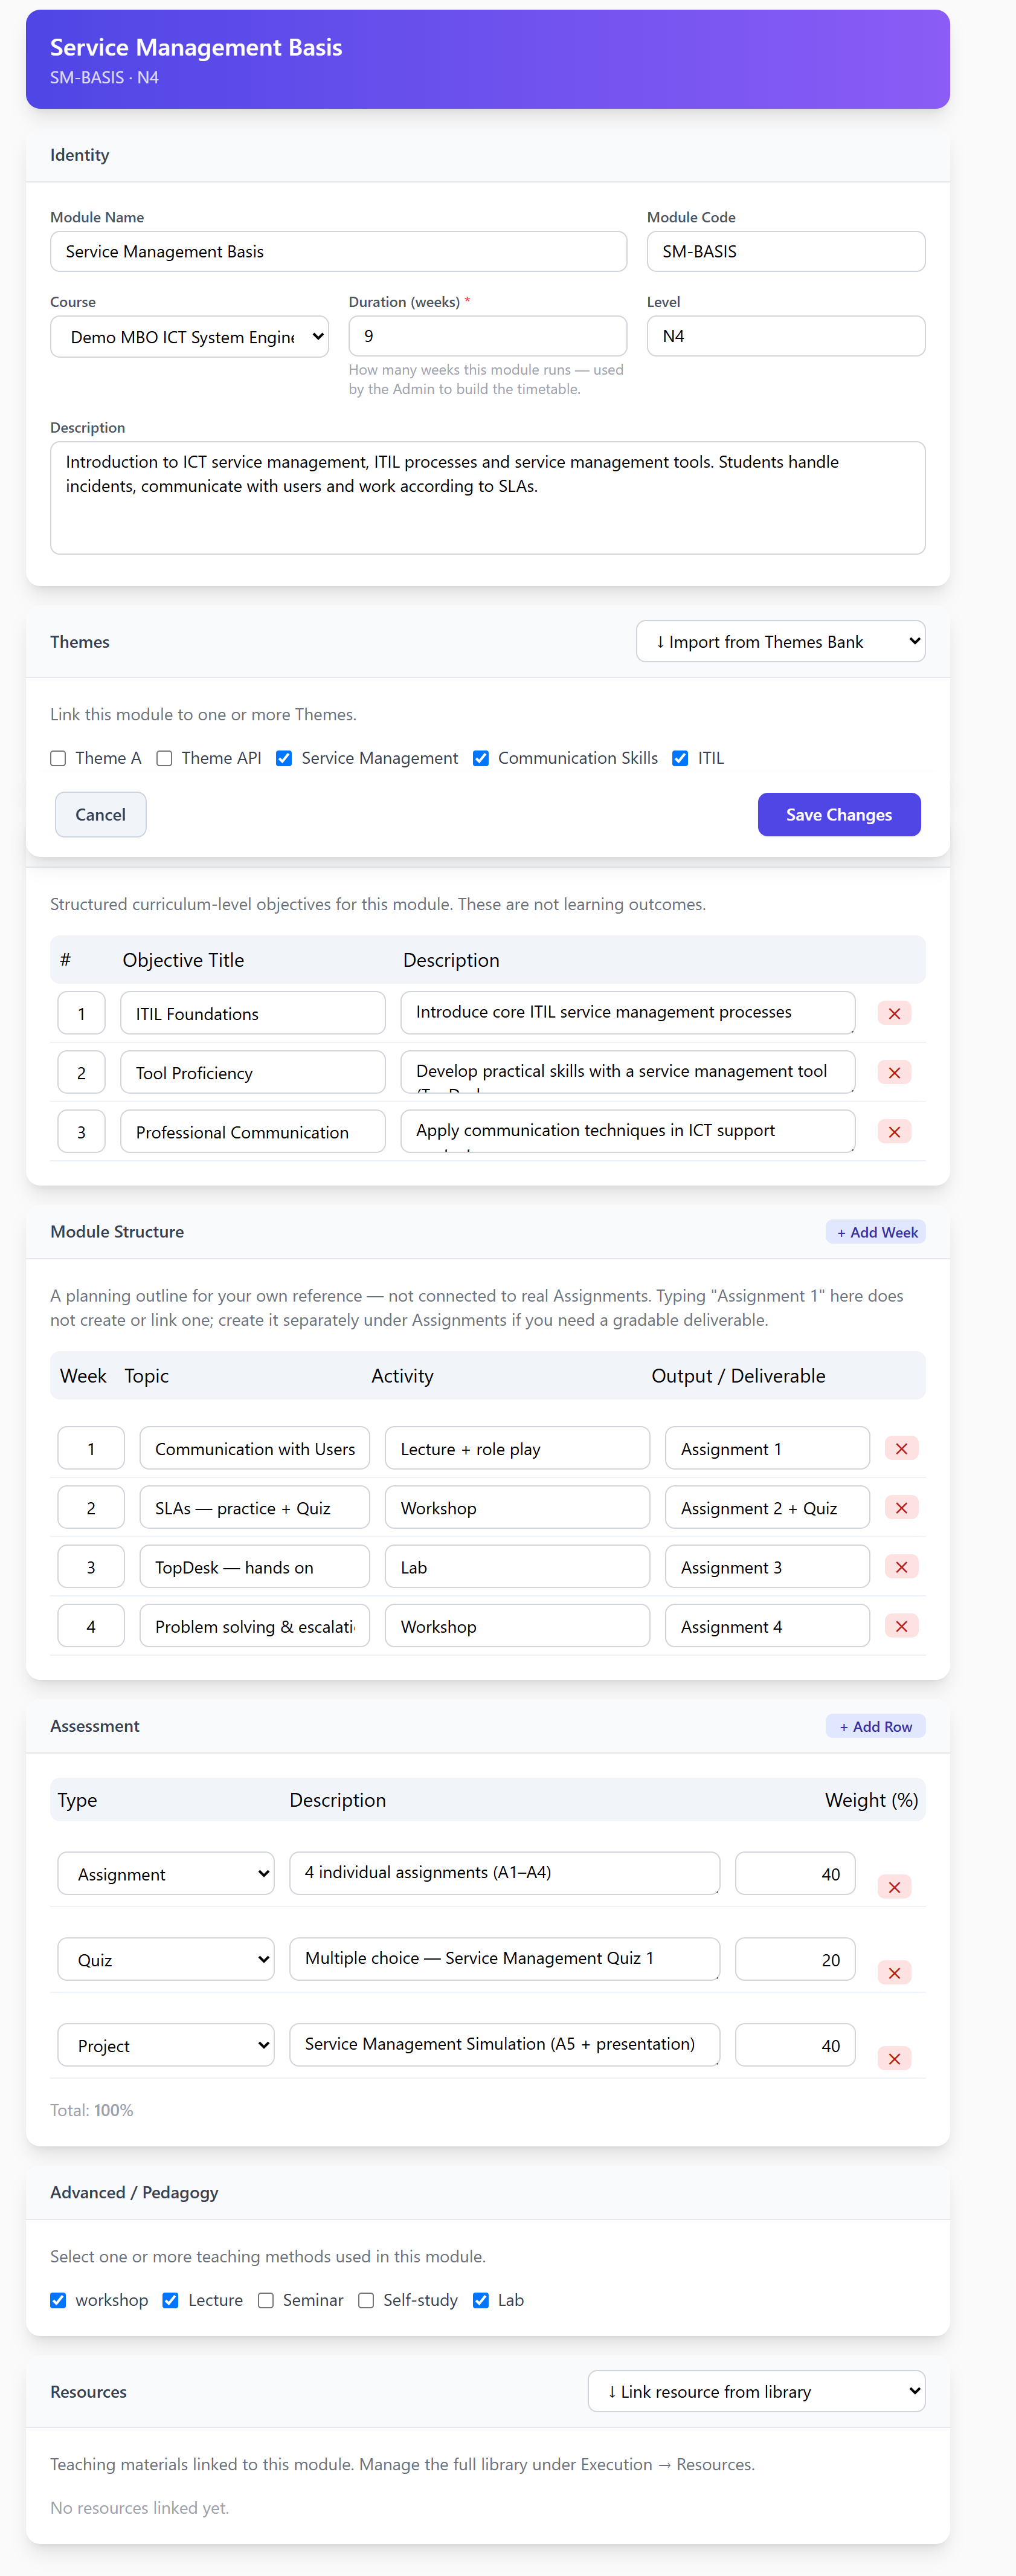Screen dimensions: 1016x2576
Task: Delete week 2 SLAs practice row
Action: point(901,1507)
